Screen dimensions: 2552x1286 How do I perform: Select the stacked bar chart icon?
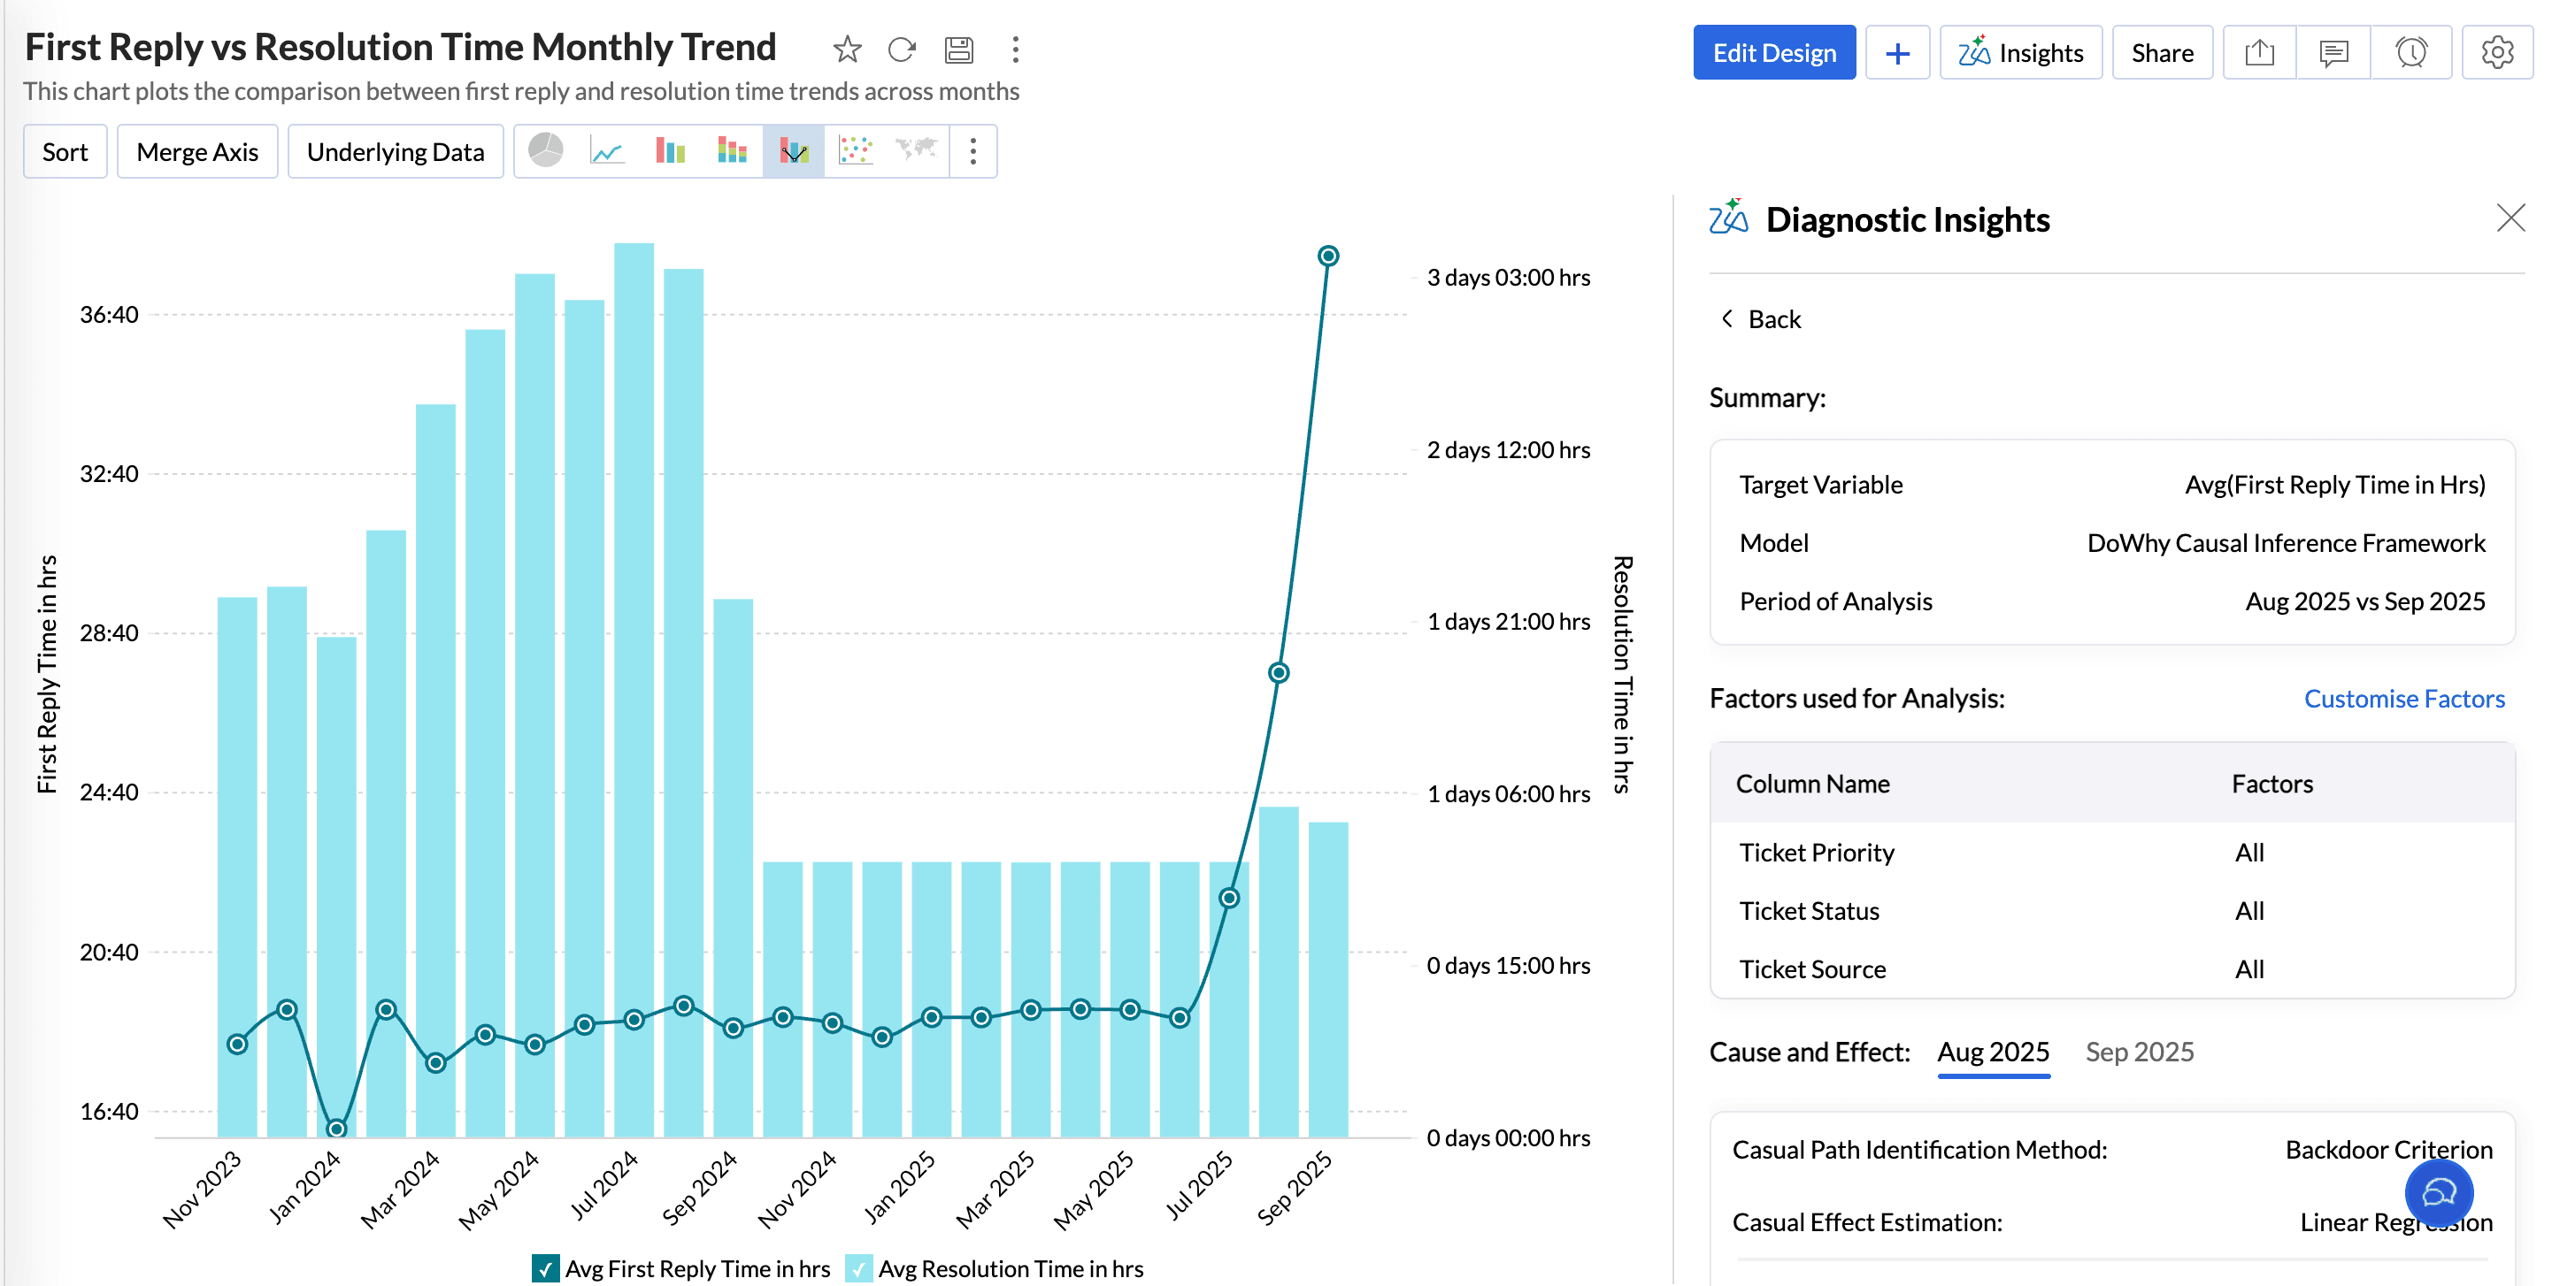pyautogui.click(x=731, y=151)
